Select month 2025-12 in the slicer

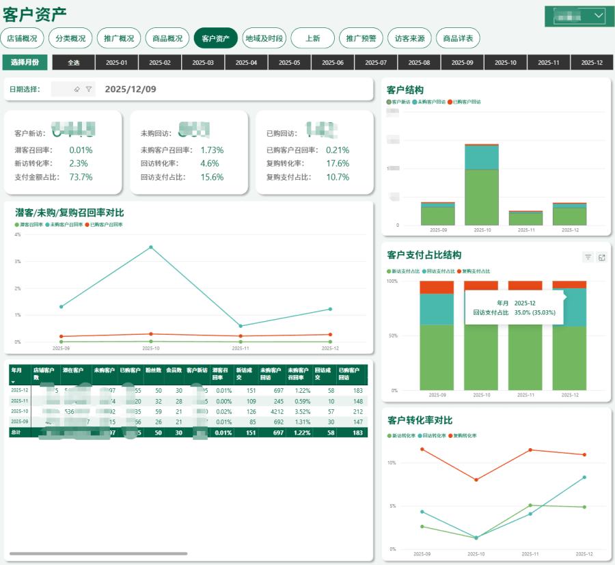[590, 63]
